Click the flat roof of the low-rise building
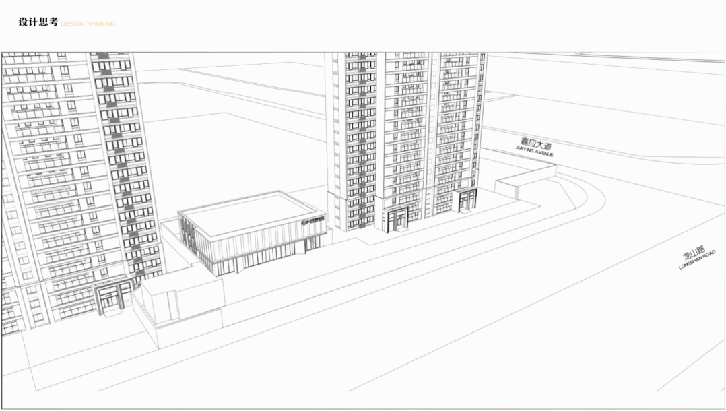 [x=242, y=212]
